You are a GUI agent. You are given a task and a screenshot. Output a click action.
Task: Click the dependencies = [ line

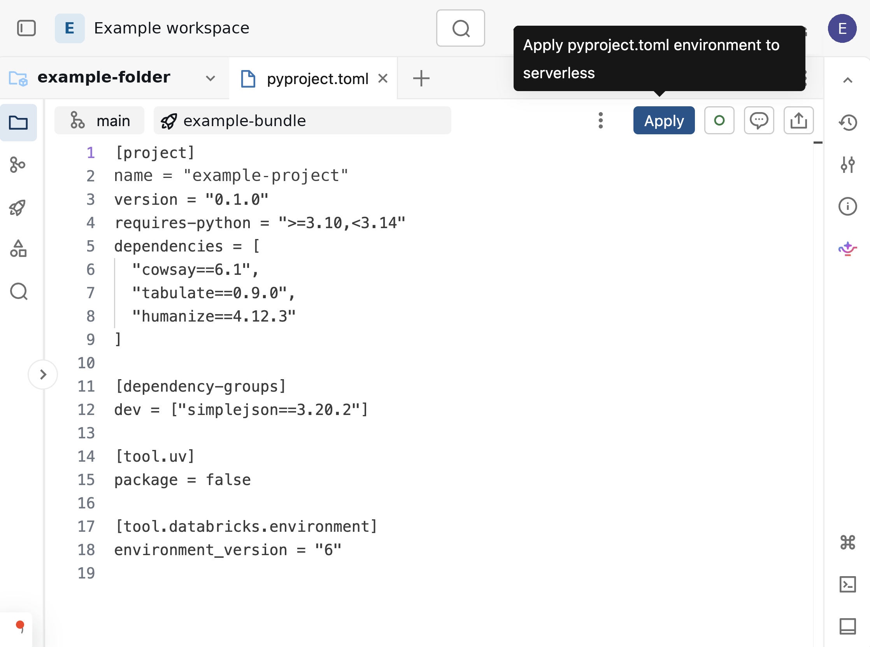[187, 246]
